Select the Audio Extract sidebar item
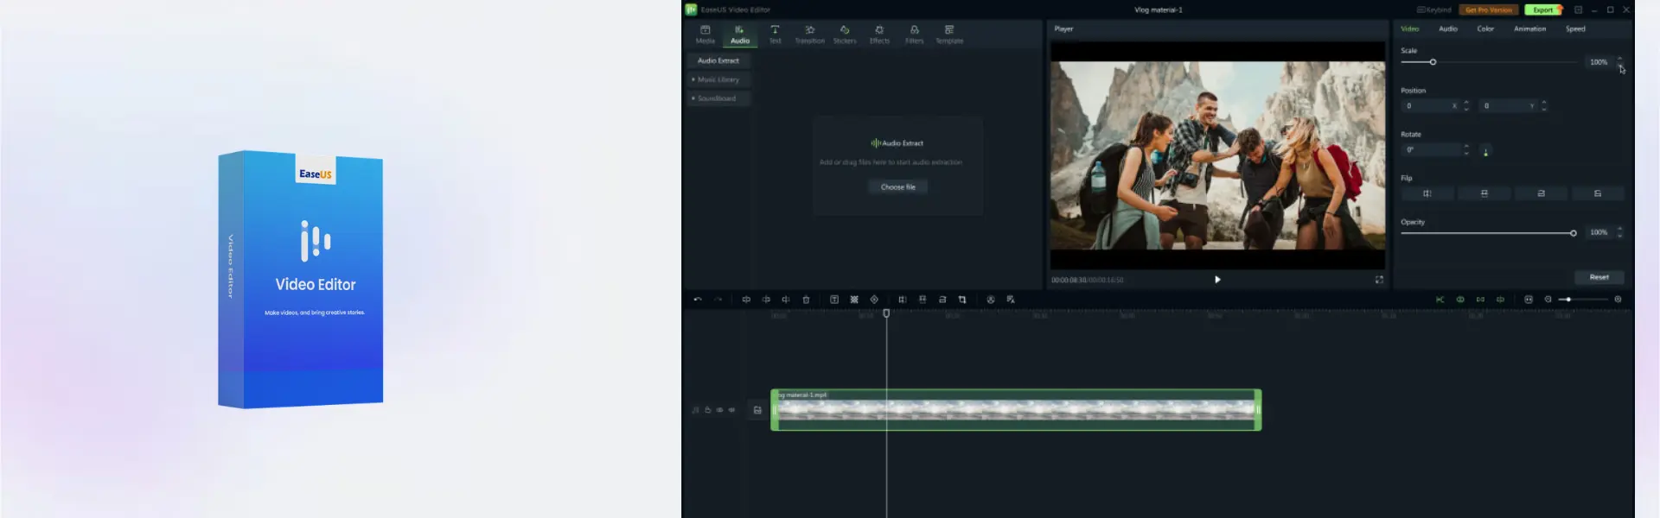This screenshot has height=518, width=1660. tap(718, 60)
